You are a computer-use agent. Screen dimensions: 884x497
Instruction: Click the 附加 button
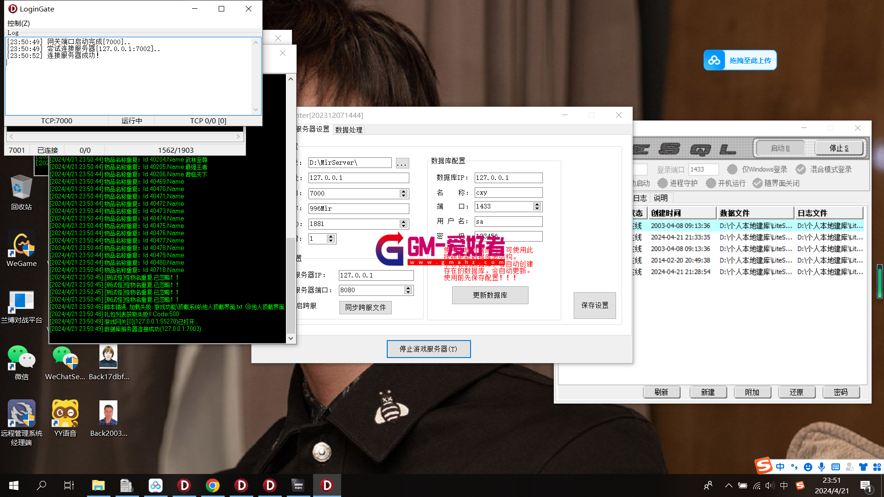[x=752, y=392]
